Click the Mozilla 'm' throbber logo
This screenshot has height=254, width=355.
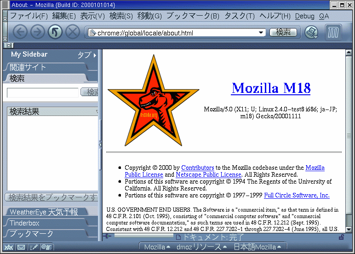pos(333,32)
